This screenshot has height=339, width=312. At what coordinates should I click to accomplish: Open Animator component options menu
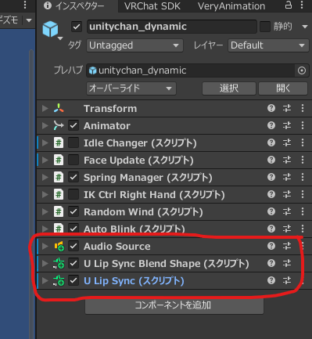point(303,125)
